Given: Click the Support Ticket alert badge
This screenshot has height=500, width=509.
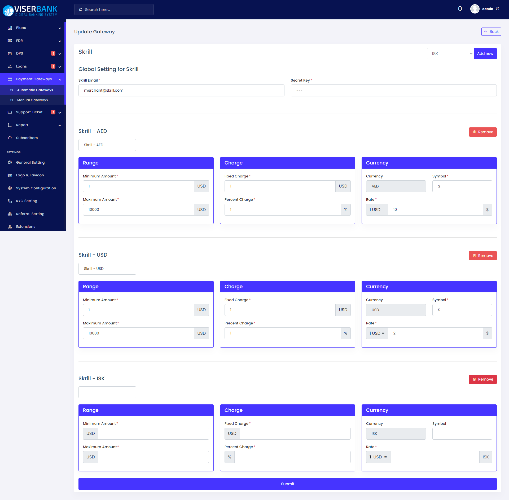Looking at the screenshot, I should tap(53, 112).
